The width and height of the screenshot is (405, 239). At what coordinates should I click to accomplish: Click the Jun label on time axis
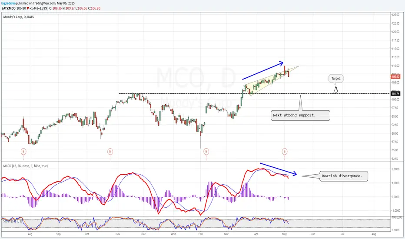[x=313, y=234]
